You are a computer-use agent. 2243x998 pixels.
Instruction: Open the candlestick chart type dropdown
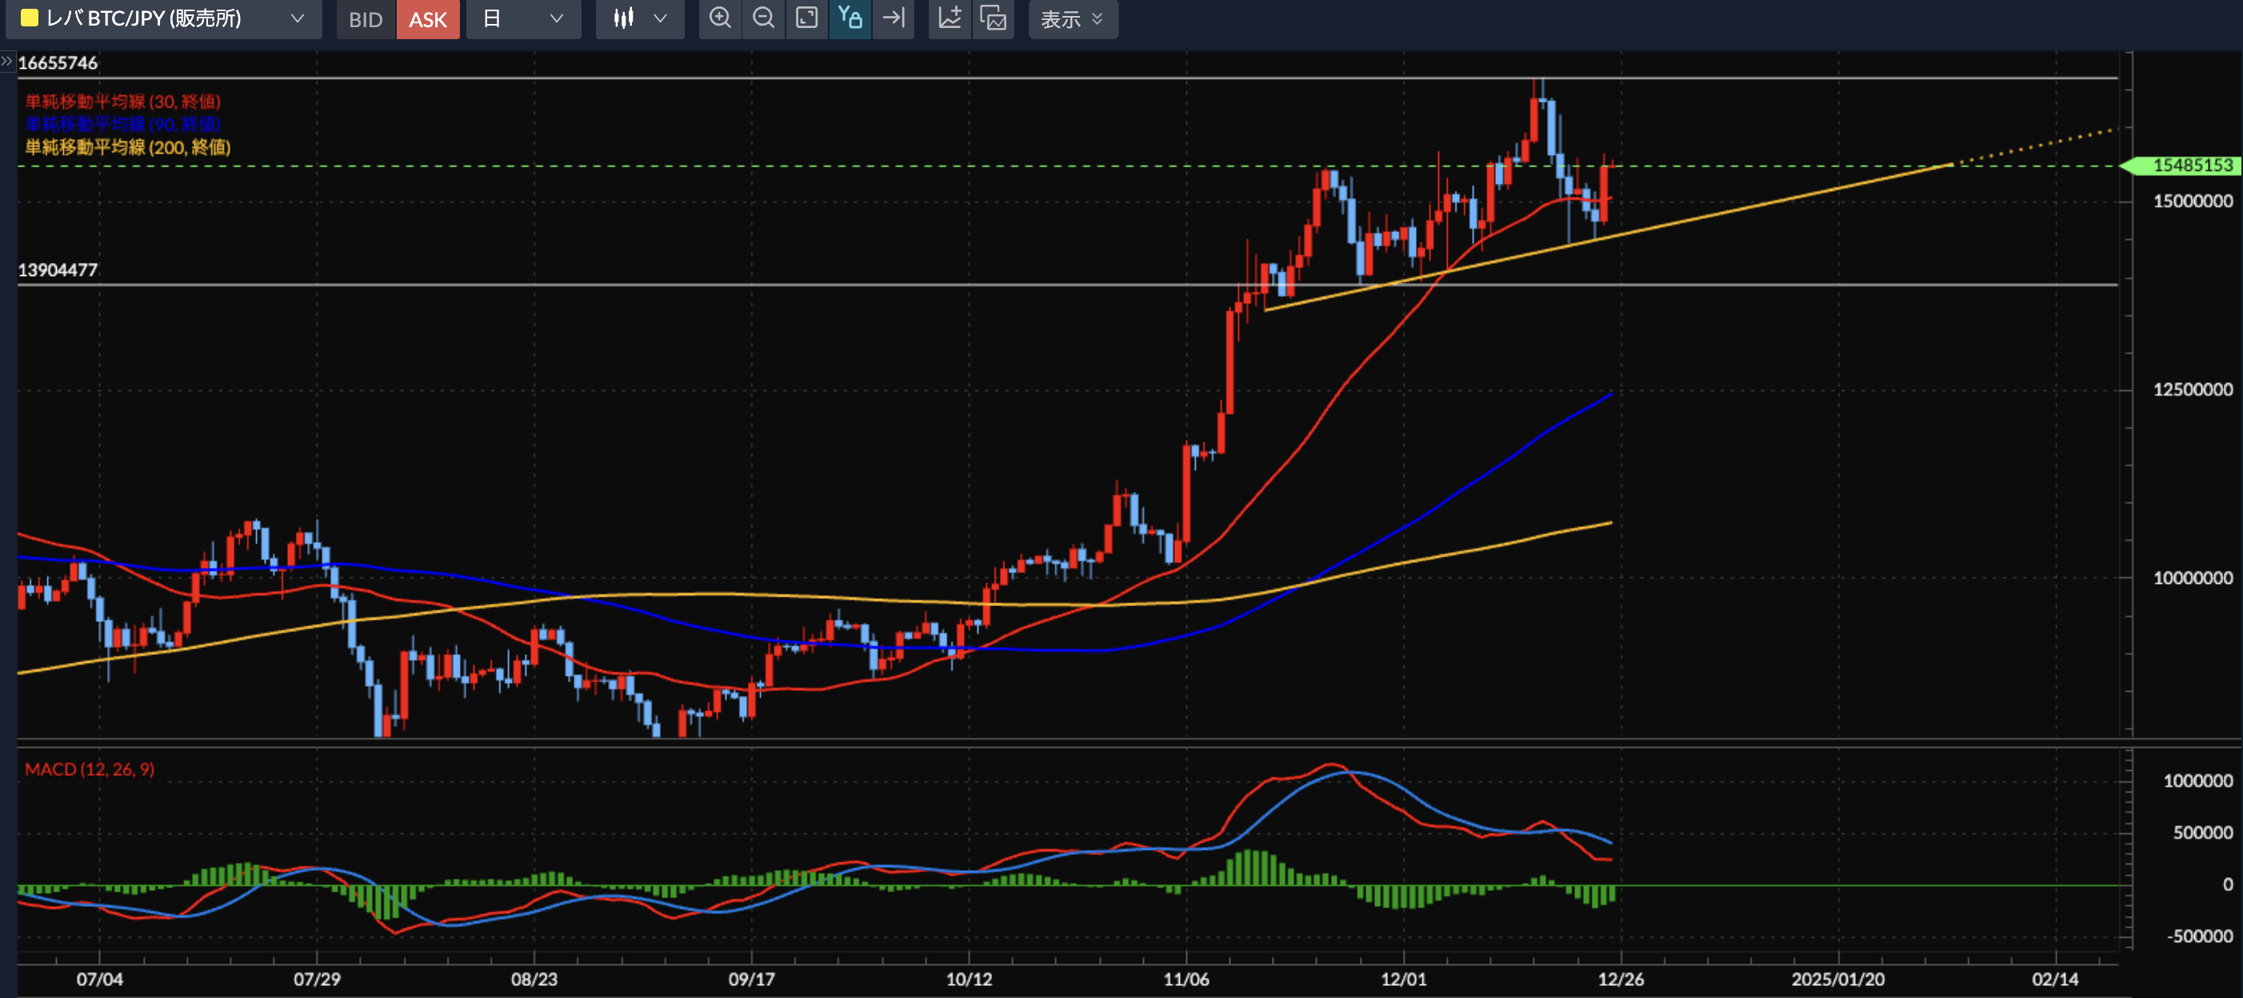(639, 18)
